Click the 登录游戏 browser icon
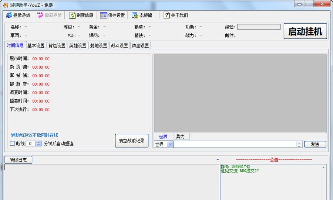The image size is (333, 200). coord(9,15)
